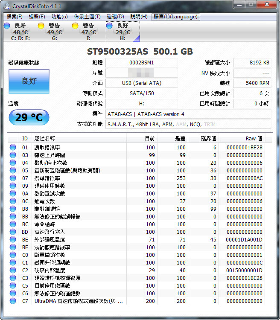Click the status orb on row C7
The height and width of the screenshot is (320, 280).
pyautogui.click(x=13, y=301)
